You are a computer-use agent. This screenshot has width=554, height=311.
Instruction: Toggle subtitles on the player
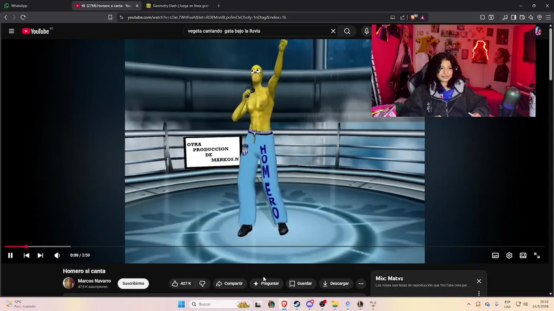point(496,255)
